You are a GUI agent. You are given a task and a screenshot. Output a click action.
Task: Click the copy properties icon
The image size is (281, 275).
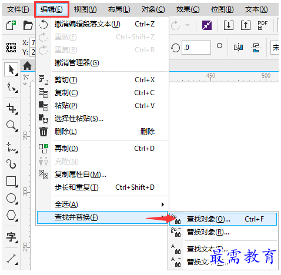(x=44, y=175)
